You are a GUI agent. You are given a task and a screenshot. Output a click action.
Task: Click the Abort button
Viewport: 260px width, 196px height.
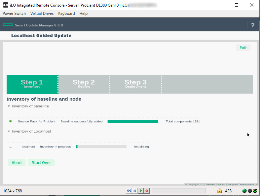(17, 163)
